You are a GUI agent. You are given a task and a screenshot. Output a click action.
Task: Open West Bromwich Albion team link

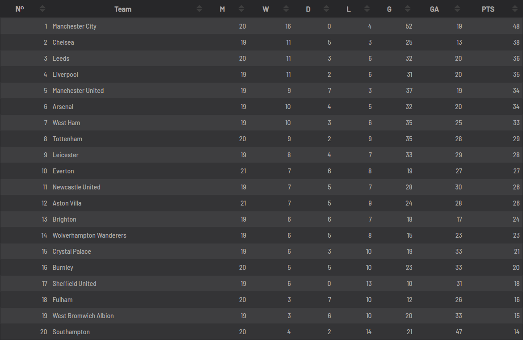tap(83, 316)
